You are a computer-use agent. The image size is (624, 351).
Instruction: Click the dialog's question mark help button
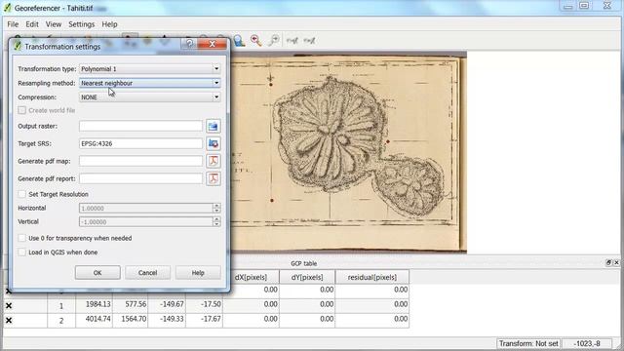189,44
